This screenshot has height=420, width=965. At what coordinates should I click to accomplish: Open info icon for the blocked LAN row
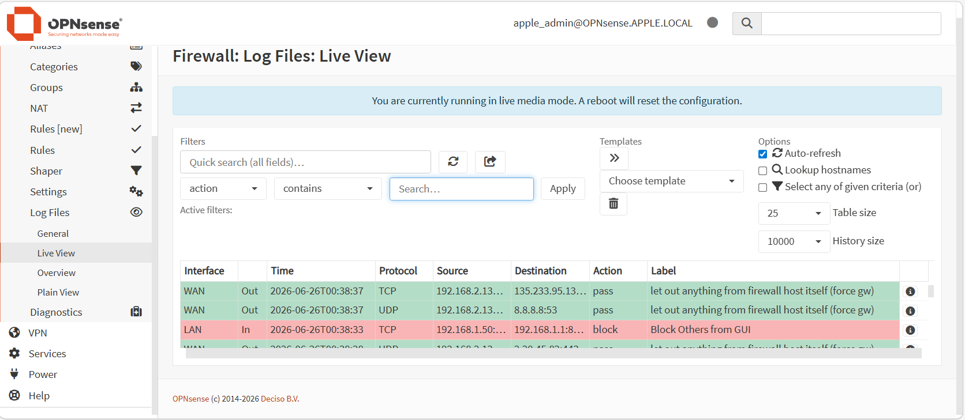pyautogui.click(x=910, y=330)
